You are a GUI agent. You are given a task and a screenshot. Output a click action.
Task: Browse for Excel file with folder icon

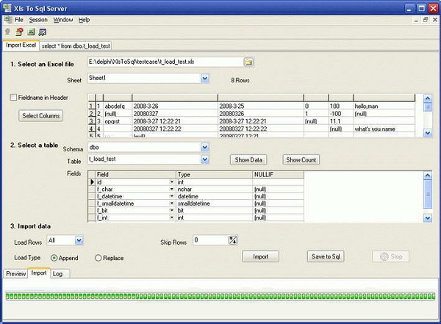[248, 62]
